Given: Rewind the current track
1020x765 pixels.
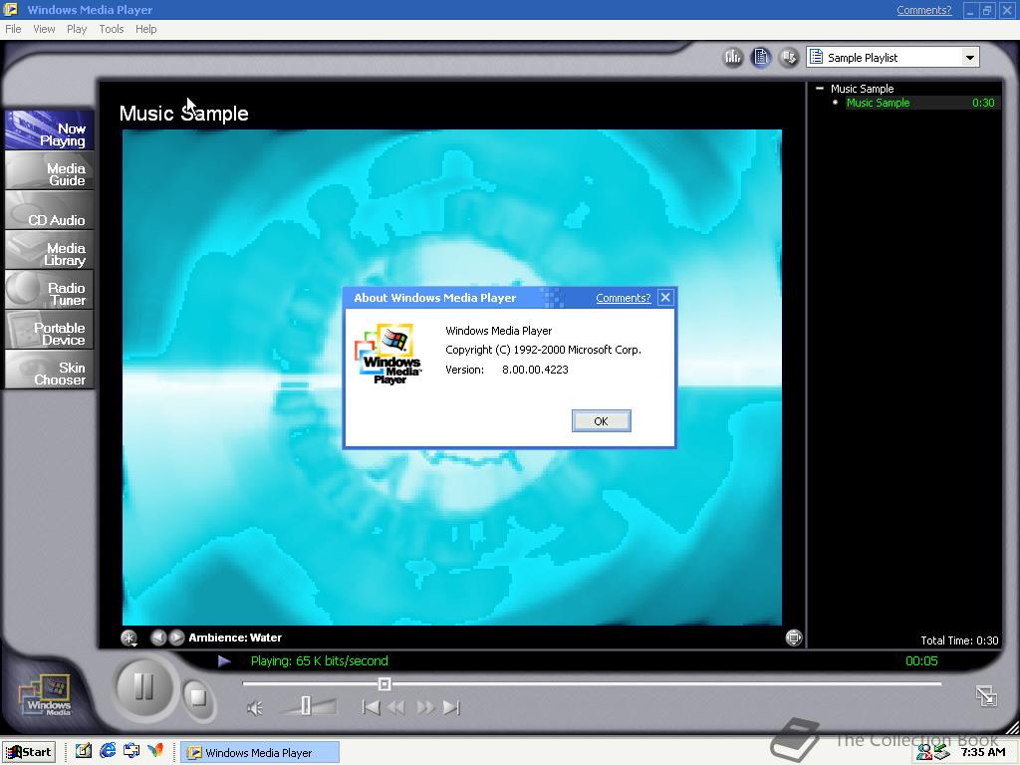Looking at the screenshot, I should click(x=395, y=707).
